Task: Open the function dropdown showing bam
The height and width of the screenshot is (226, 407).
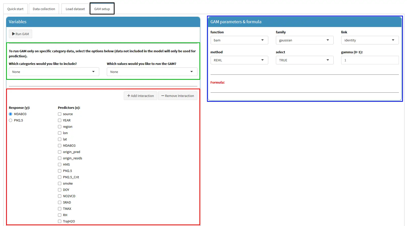Action: click(x=239, y=40)
